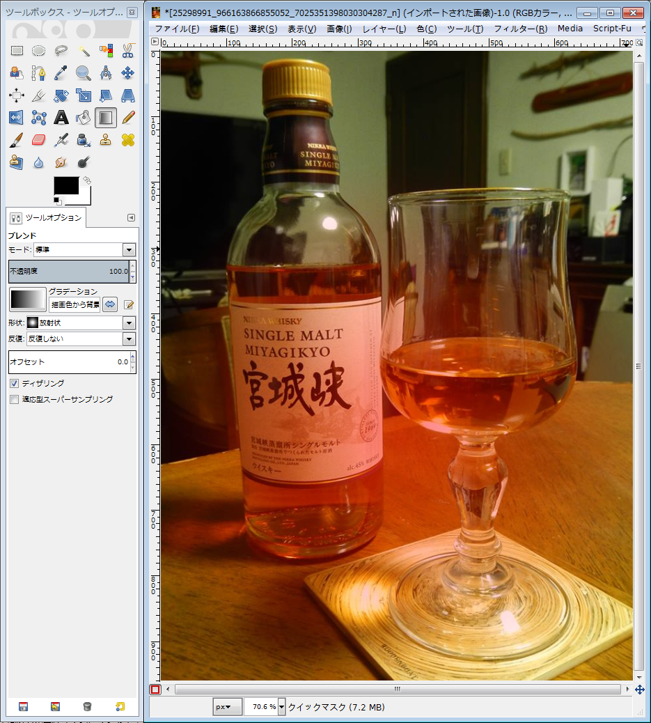
Task: Select the Paintbrush tool
Action: pos(17,140)
